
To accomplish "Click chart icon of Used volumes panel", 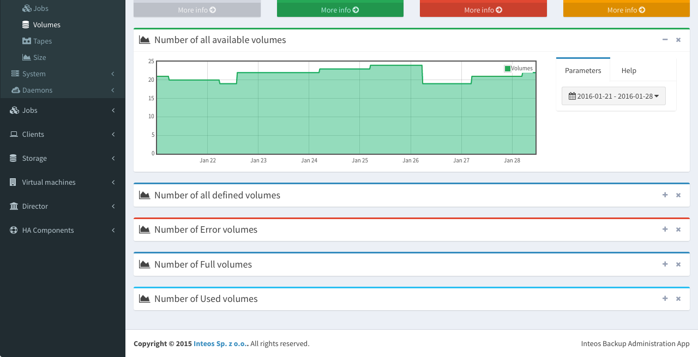I will coord(145,299).
